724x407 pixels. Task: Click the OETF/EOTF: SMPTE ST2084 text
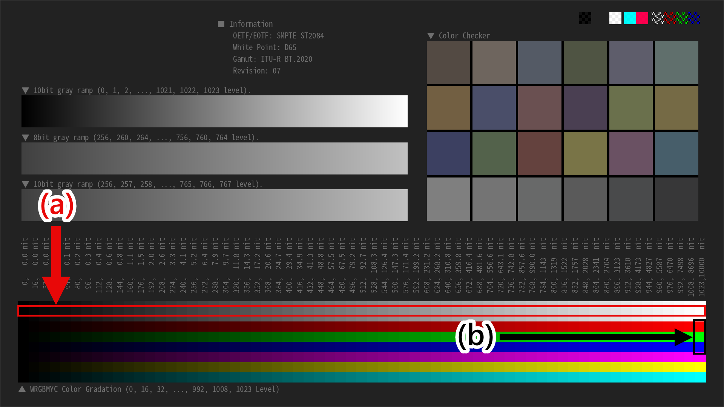pyautogui.click(x=278, y=36)
